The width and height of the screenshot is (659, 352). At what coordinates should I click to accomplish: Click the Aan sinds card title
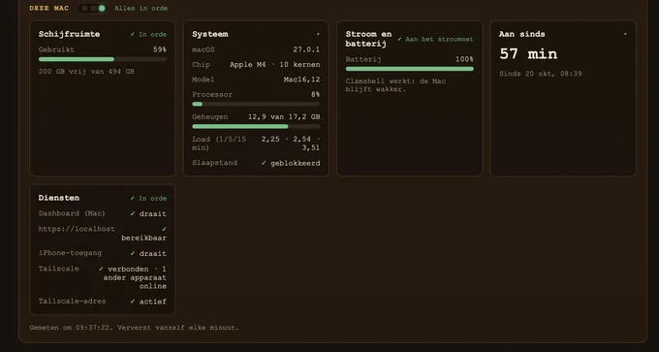(522, 34)
